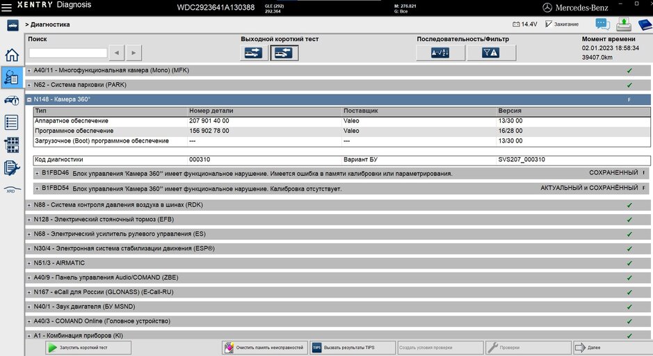Click the filter warning button
Viewport: 653px width, 356px height.
(x=491, y=53)
